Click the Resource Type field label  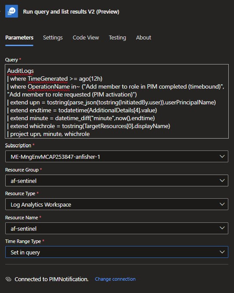tap(20, 193)
